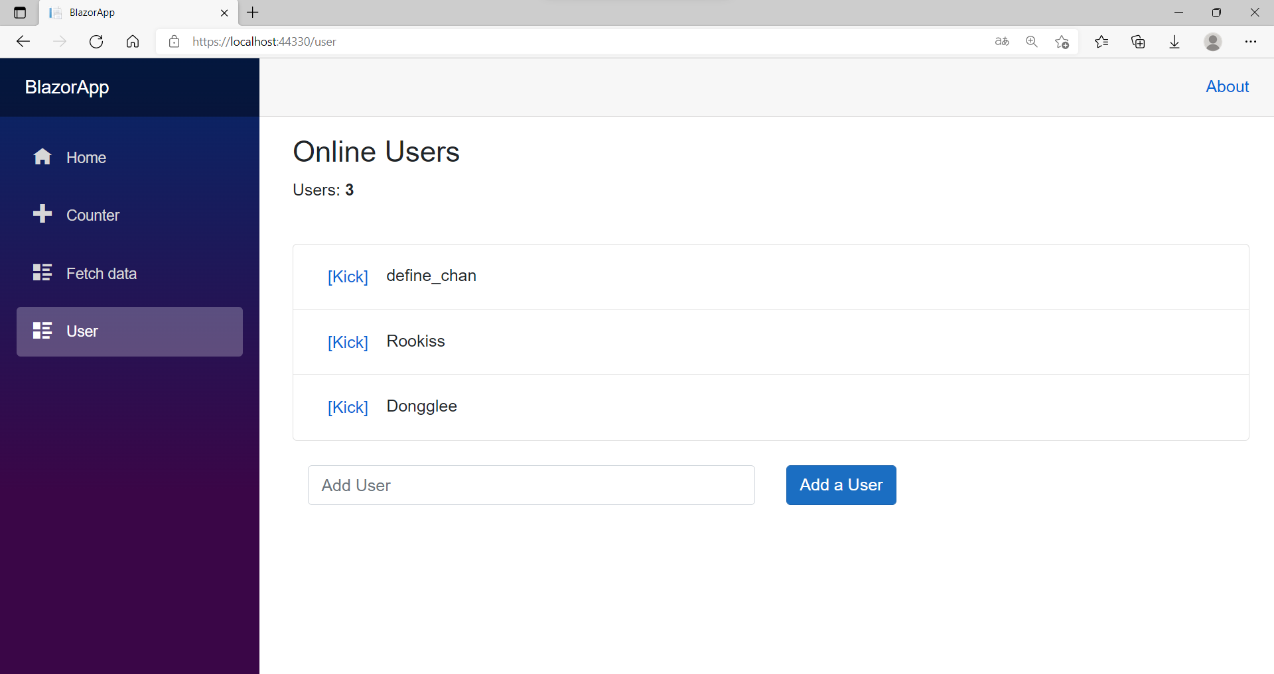Image resolution: width=1274 pixels, height=674 pixels.
Task: Click the browser refresh icon
Action: pyautogui.click(x=96, y=41)
